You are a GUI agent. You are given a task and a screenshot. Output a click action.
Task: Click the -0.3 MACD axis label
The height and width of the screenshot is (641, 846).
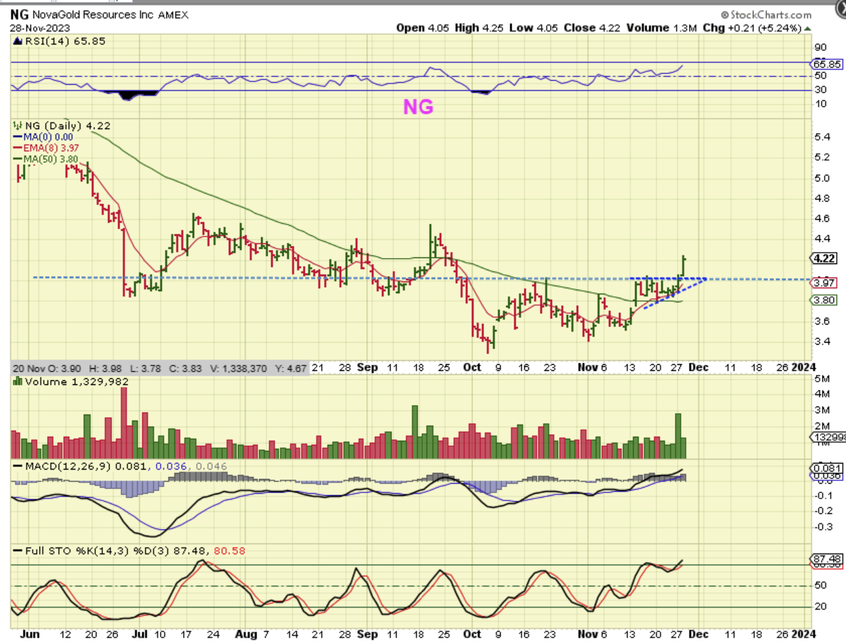point(822,527)
